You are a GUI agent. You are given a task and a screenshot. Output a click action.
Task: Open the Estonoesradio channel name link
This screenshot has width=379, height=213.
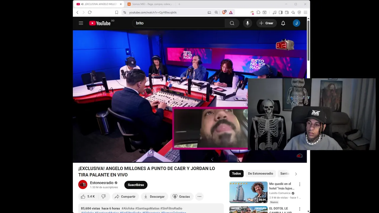(102, 183)
